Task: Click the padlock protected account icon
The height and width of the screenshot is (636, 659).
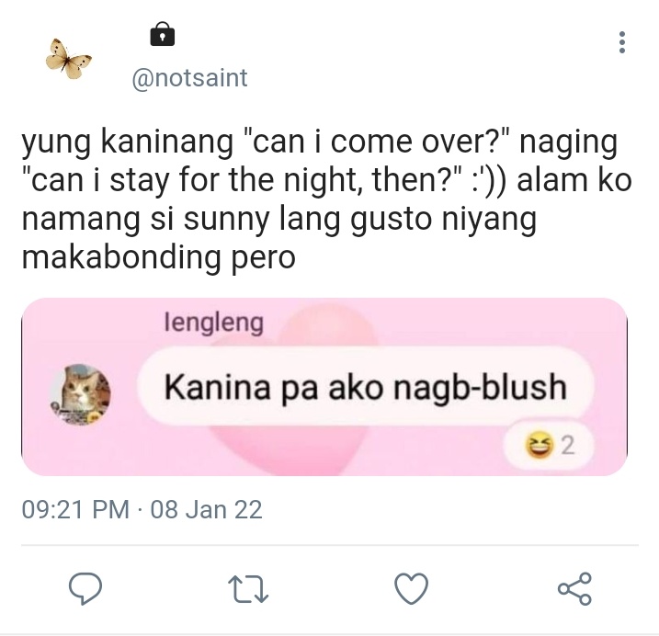Action: 163,34
